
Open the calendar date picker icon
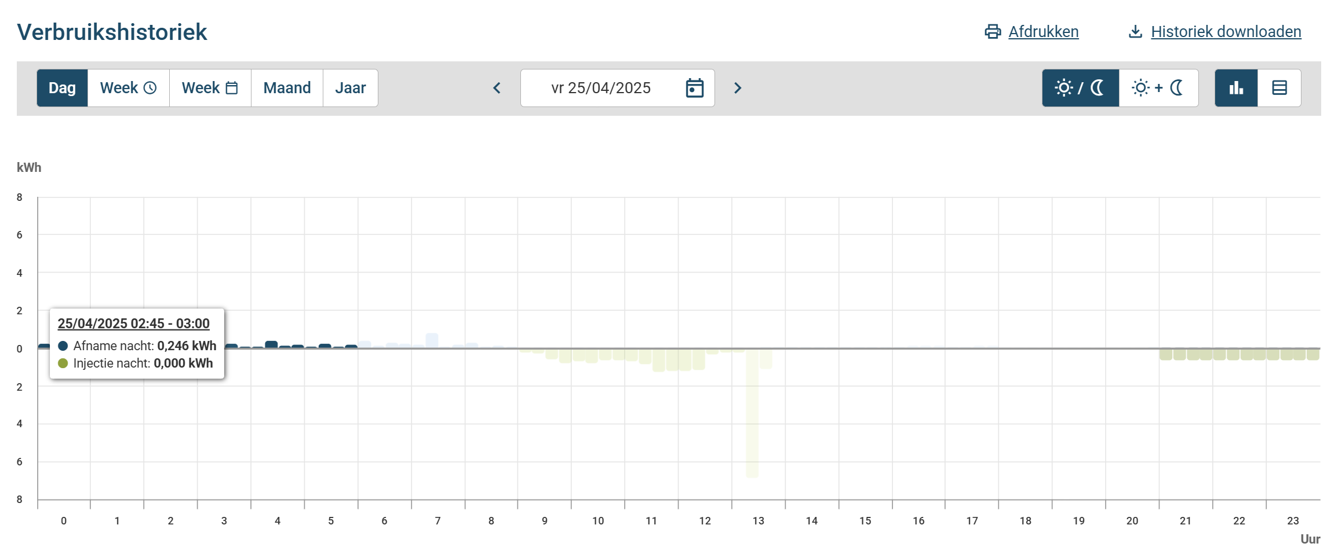pyautogui.click(x=694, y=88)
